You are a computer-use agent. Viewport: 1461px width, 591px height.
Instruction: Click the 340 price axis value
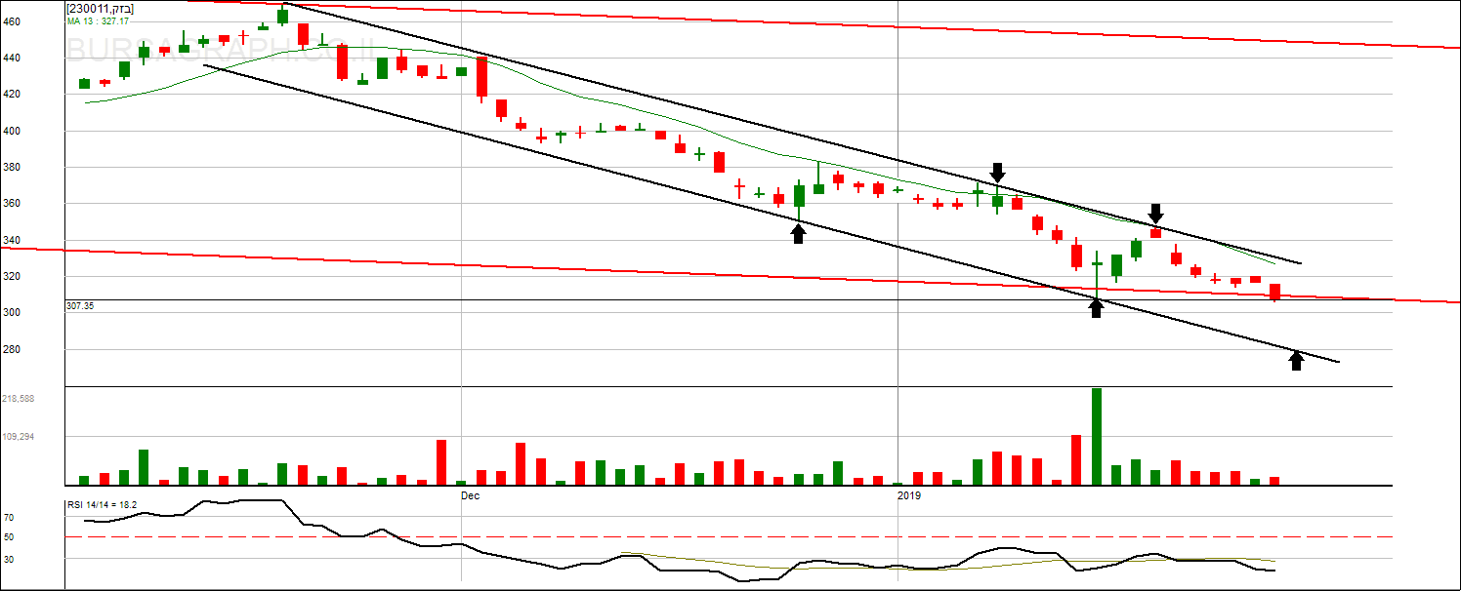[x=12, y=240]
